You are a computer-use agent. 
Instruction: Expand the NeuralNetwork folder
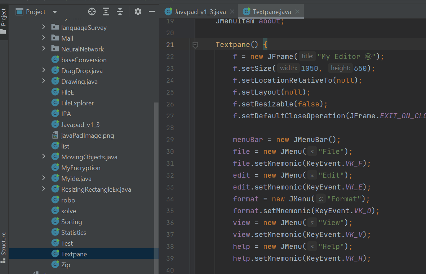[44, 49]
